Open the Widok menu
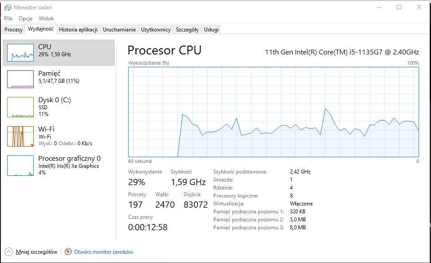Screen dimensions: 431x263 pos(46,19)
